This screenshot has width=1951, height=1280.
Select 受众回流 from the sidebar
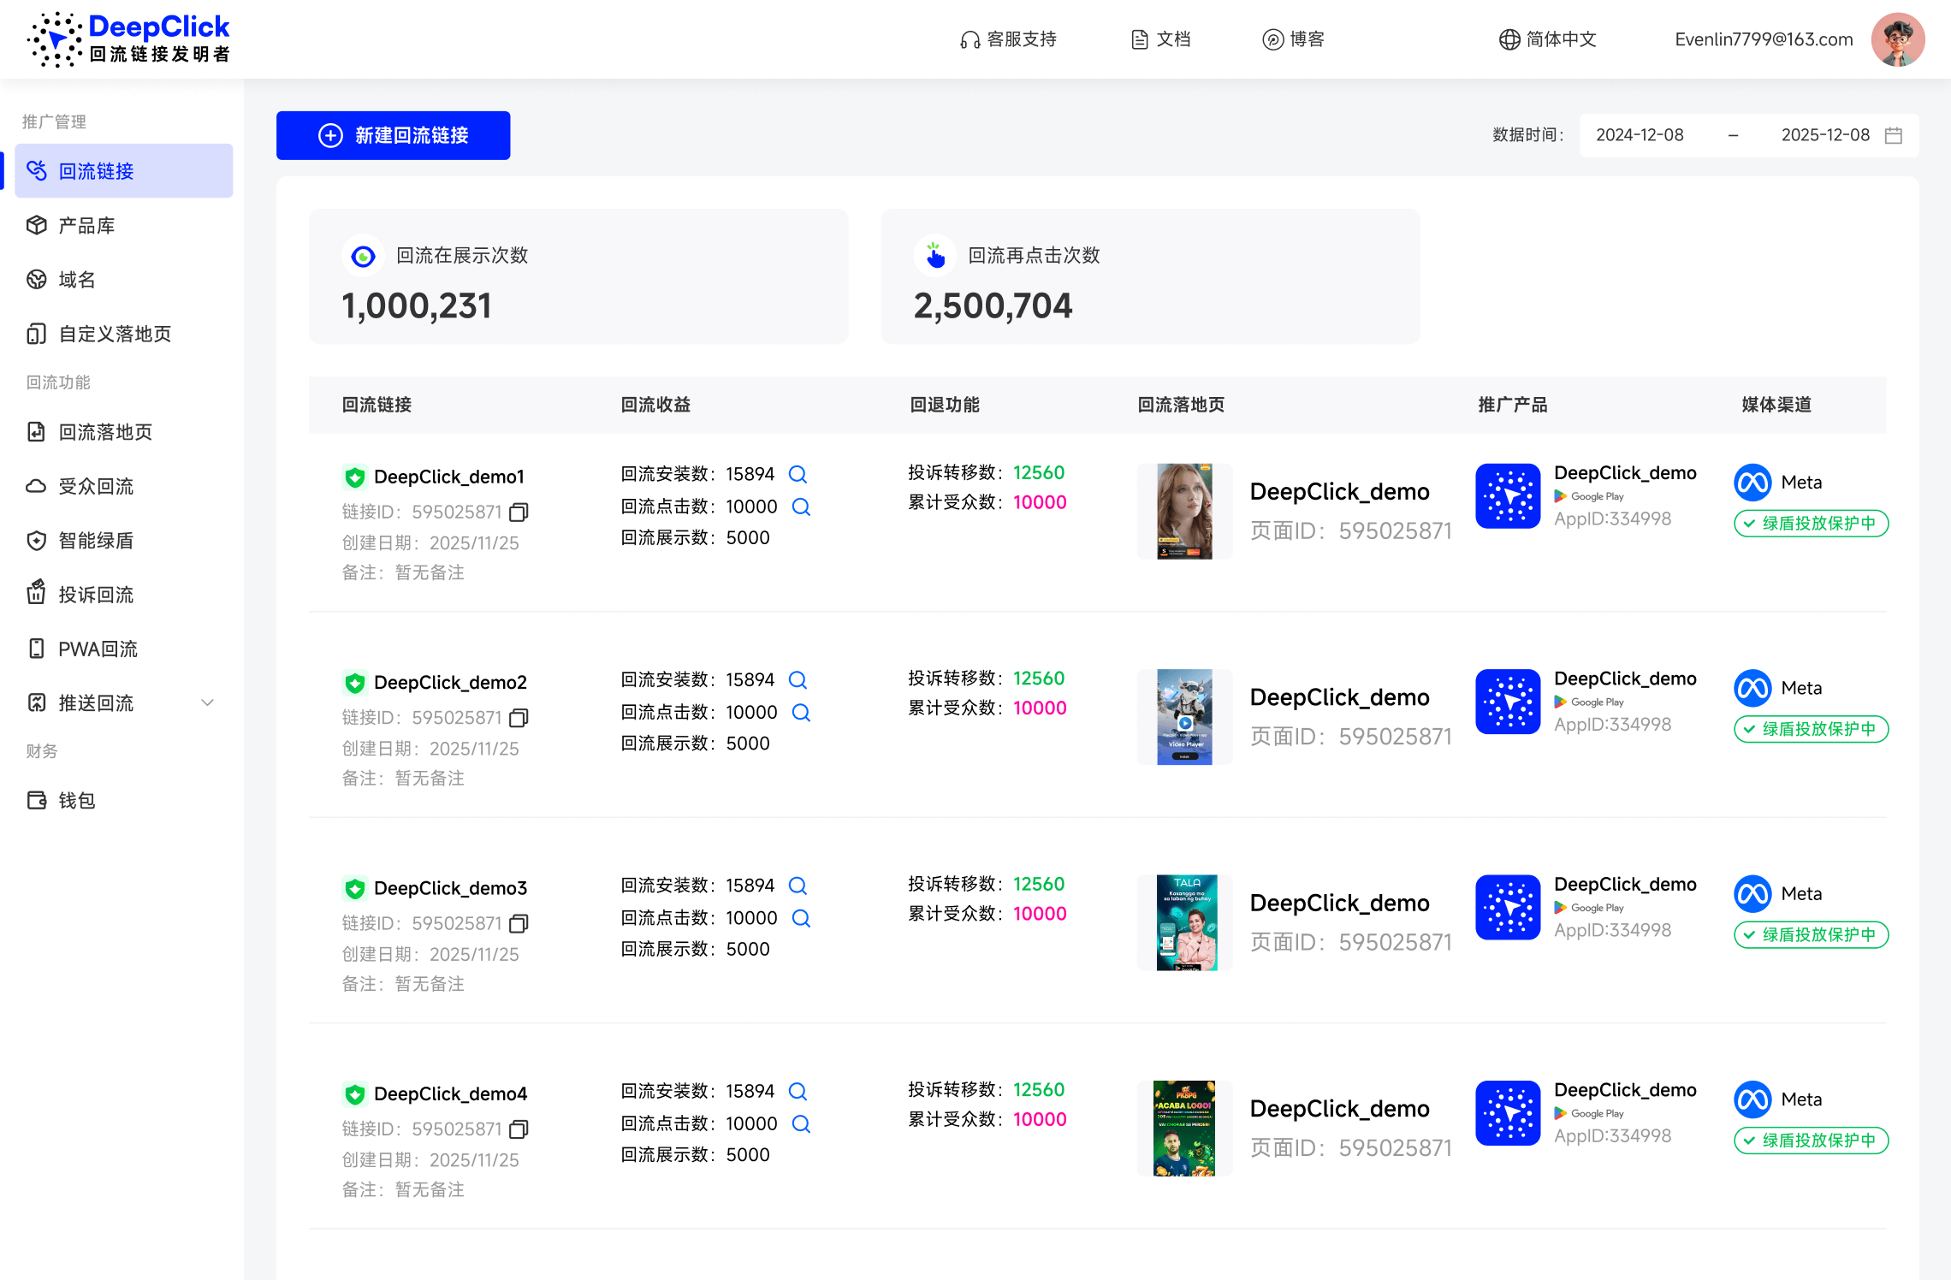click(96, 486)
